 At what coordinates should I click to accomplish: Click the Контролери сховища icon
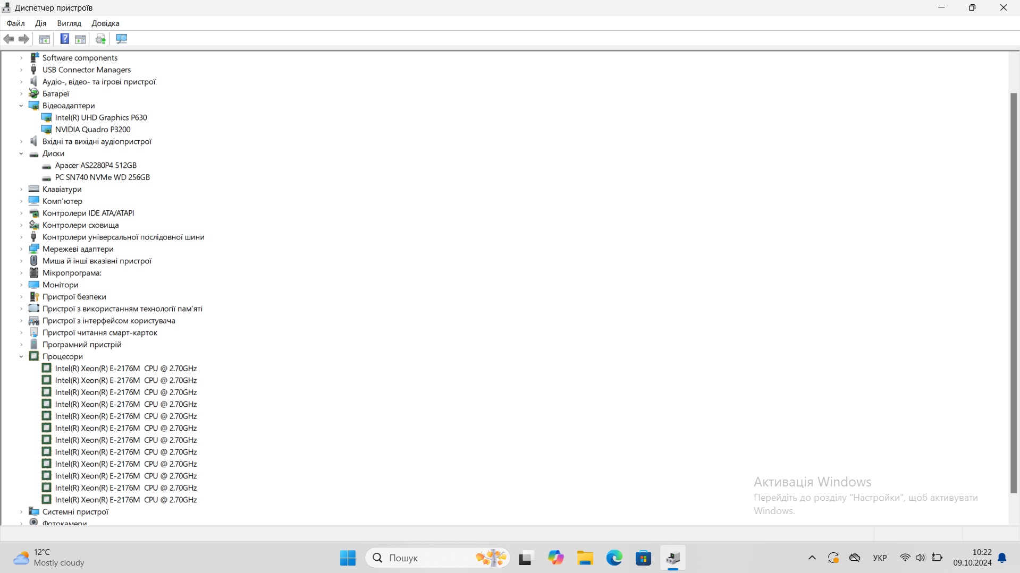[34, 225]
